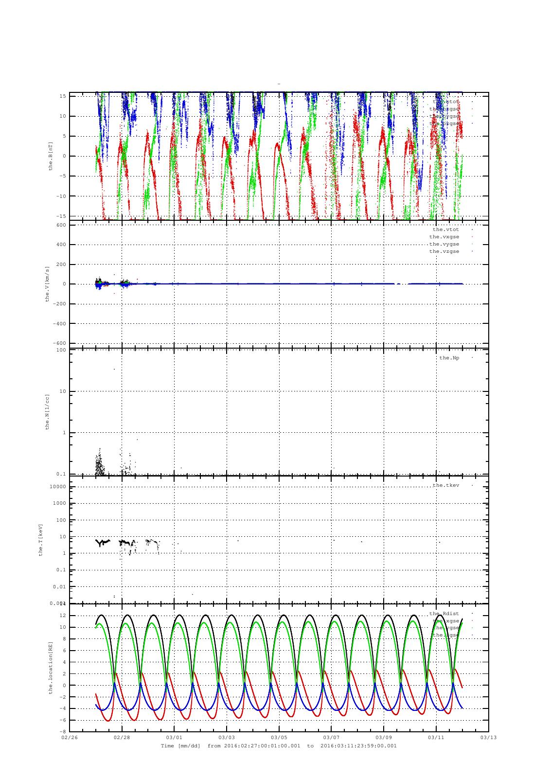
Task: Click the 0.1 tick on density axis
Action: [x=61, y=474]
